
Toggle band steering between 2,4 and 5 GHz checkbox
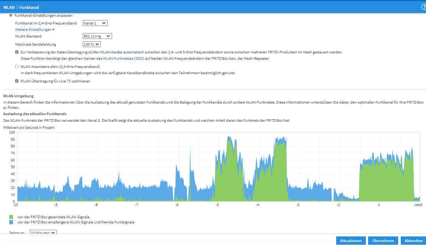tap(17, 52)
